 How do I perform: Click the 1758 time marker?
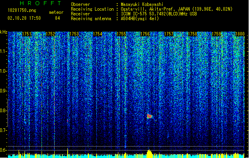coord(192,34)
